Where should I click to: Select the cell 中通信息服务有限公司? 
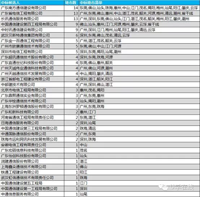coord(32,194)
